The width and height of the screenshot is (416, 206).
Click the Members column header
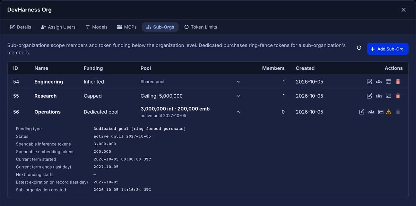pos(273,68)
